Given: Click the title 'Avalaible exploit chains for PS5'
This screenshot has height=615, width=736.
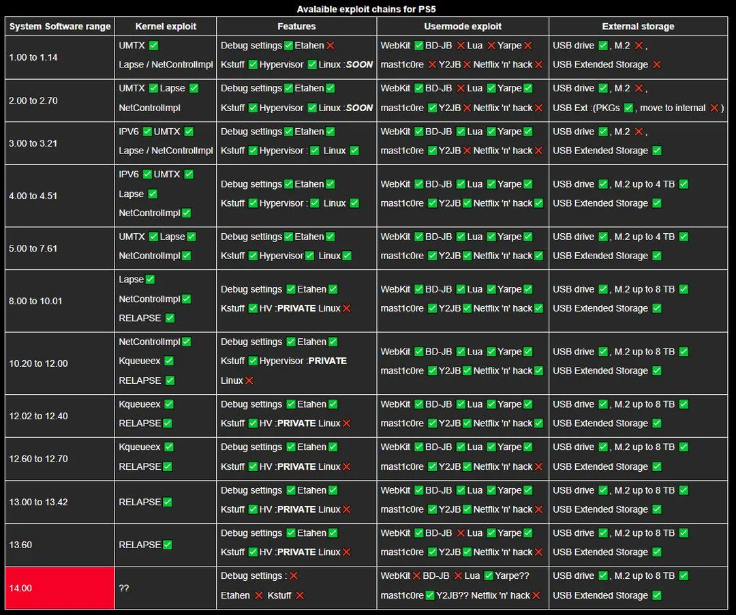Looking at the screenshot, I should click(366, 9).
